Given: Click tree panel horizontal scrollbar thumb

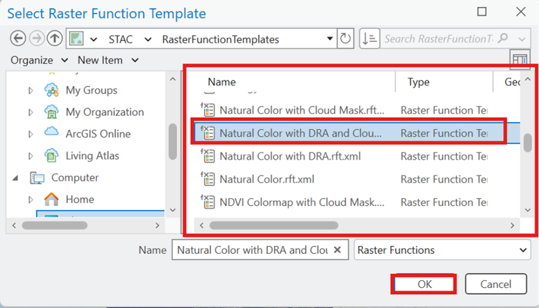Looking at the screenshot, I should click(55, 226).
